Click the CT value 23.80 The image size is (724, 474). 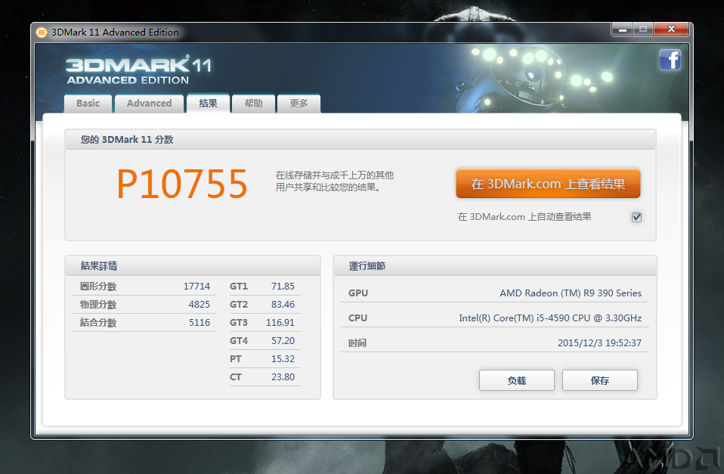pyautogui.click(x=283, y=377)
